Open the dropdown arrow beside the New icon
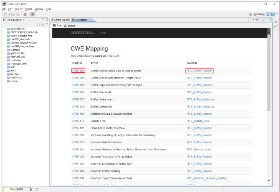 click(x=9, y=14)
